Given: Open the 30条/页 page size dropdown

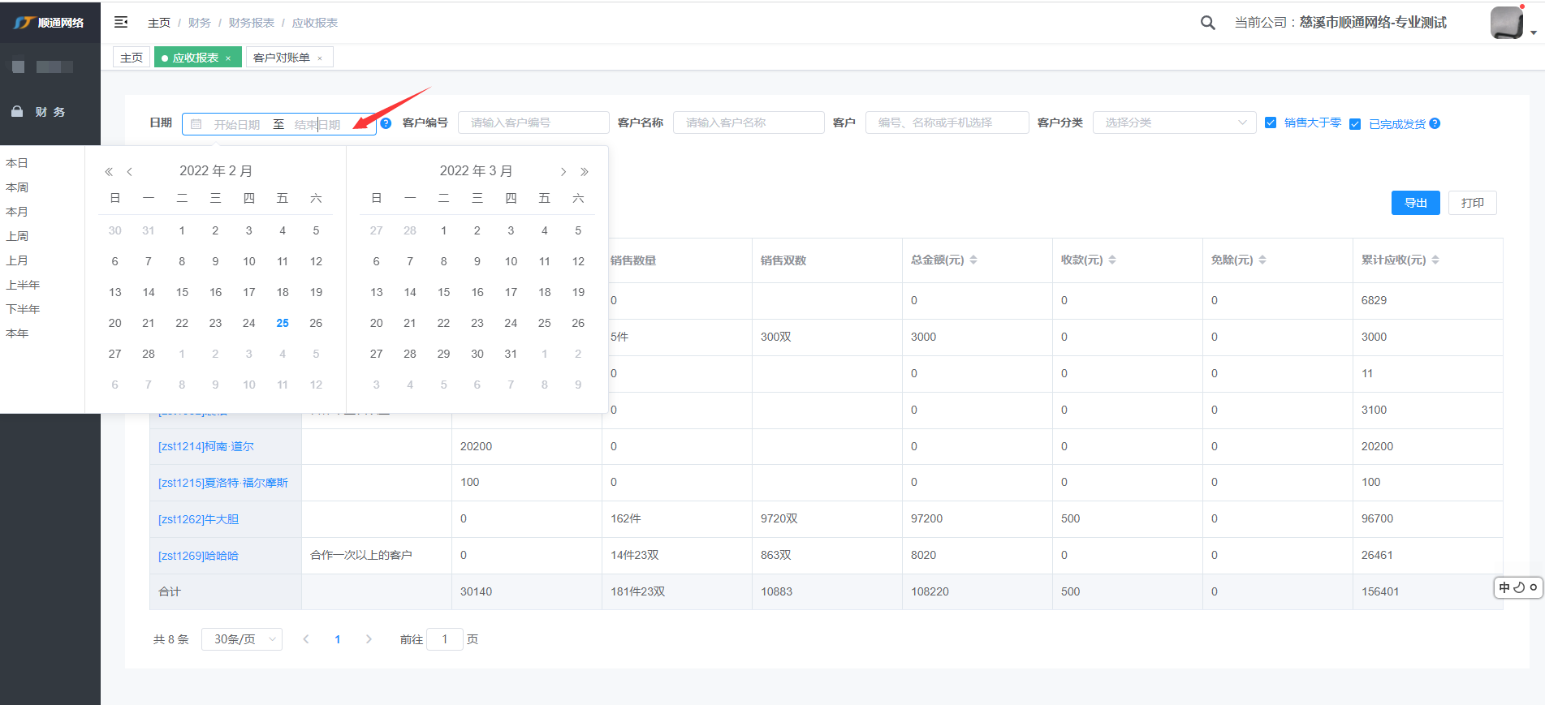Looking at the screenshot, I should (x=242, y=639).
